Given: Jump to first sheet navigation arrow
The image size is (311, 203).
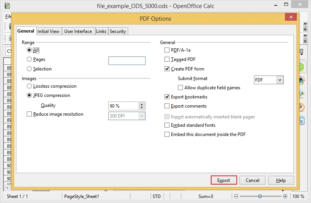Looking at the screenshot, I should (x=7, y=188).
